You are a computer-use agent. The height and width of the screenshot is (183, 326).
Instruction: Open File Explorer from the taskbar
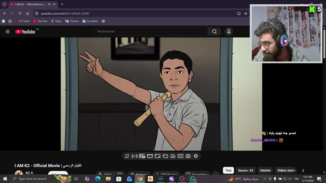(108, 179)
